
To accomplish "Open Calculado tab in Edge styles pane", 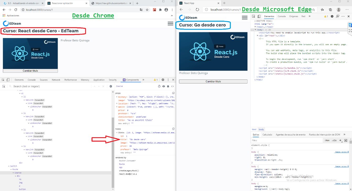I will coord(267,135).
